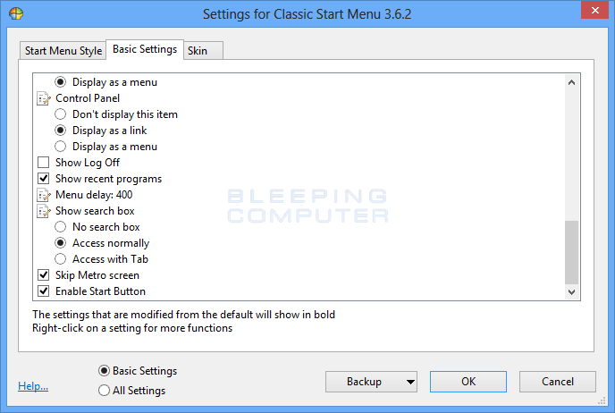Select Access normally radio button
615x413 pixels.
point(60,243)
